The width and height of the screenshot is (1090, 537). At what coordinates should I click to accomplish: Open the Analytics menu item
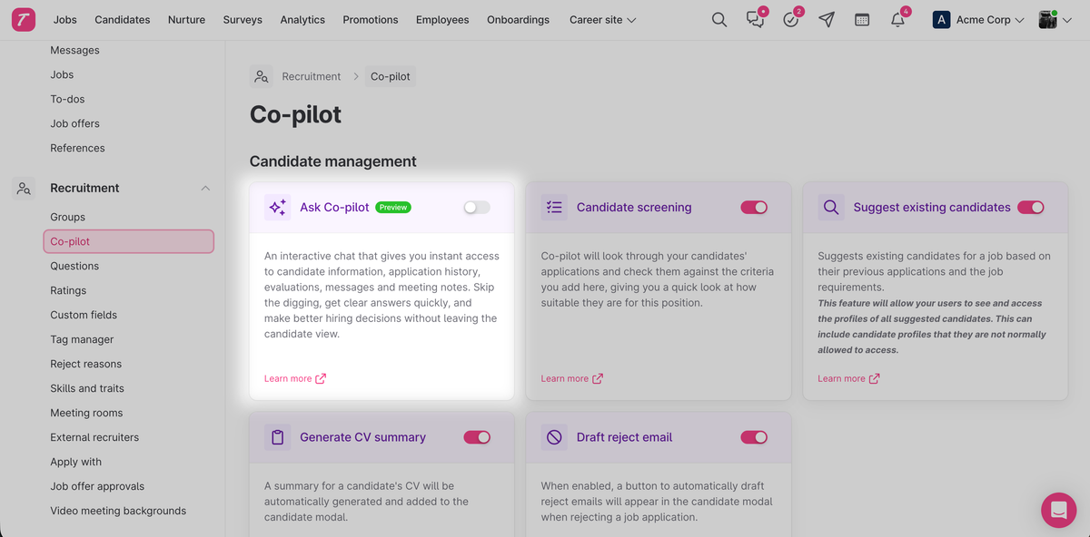[302, 20]
